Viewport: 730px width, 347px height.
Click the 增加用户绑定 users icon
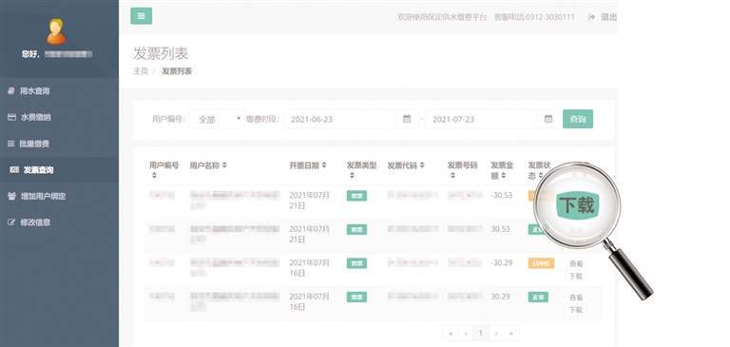coord(12,196)
